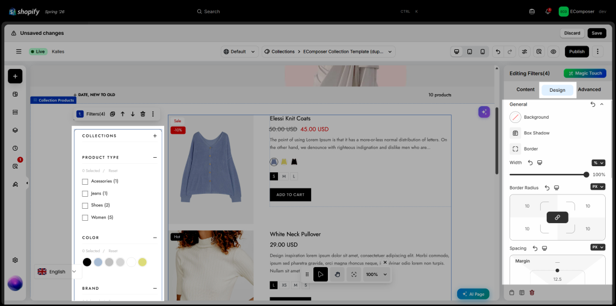Switch to desktop device preview

coord(457,52)
